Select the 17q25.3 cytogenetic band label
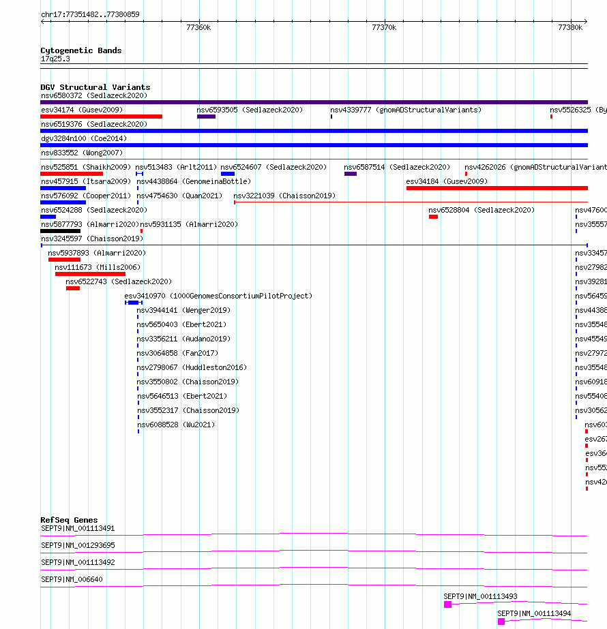 [x=55, y=59]
